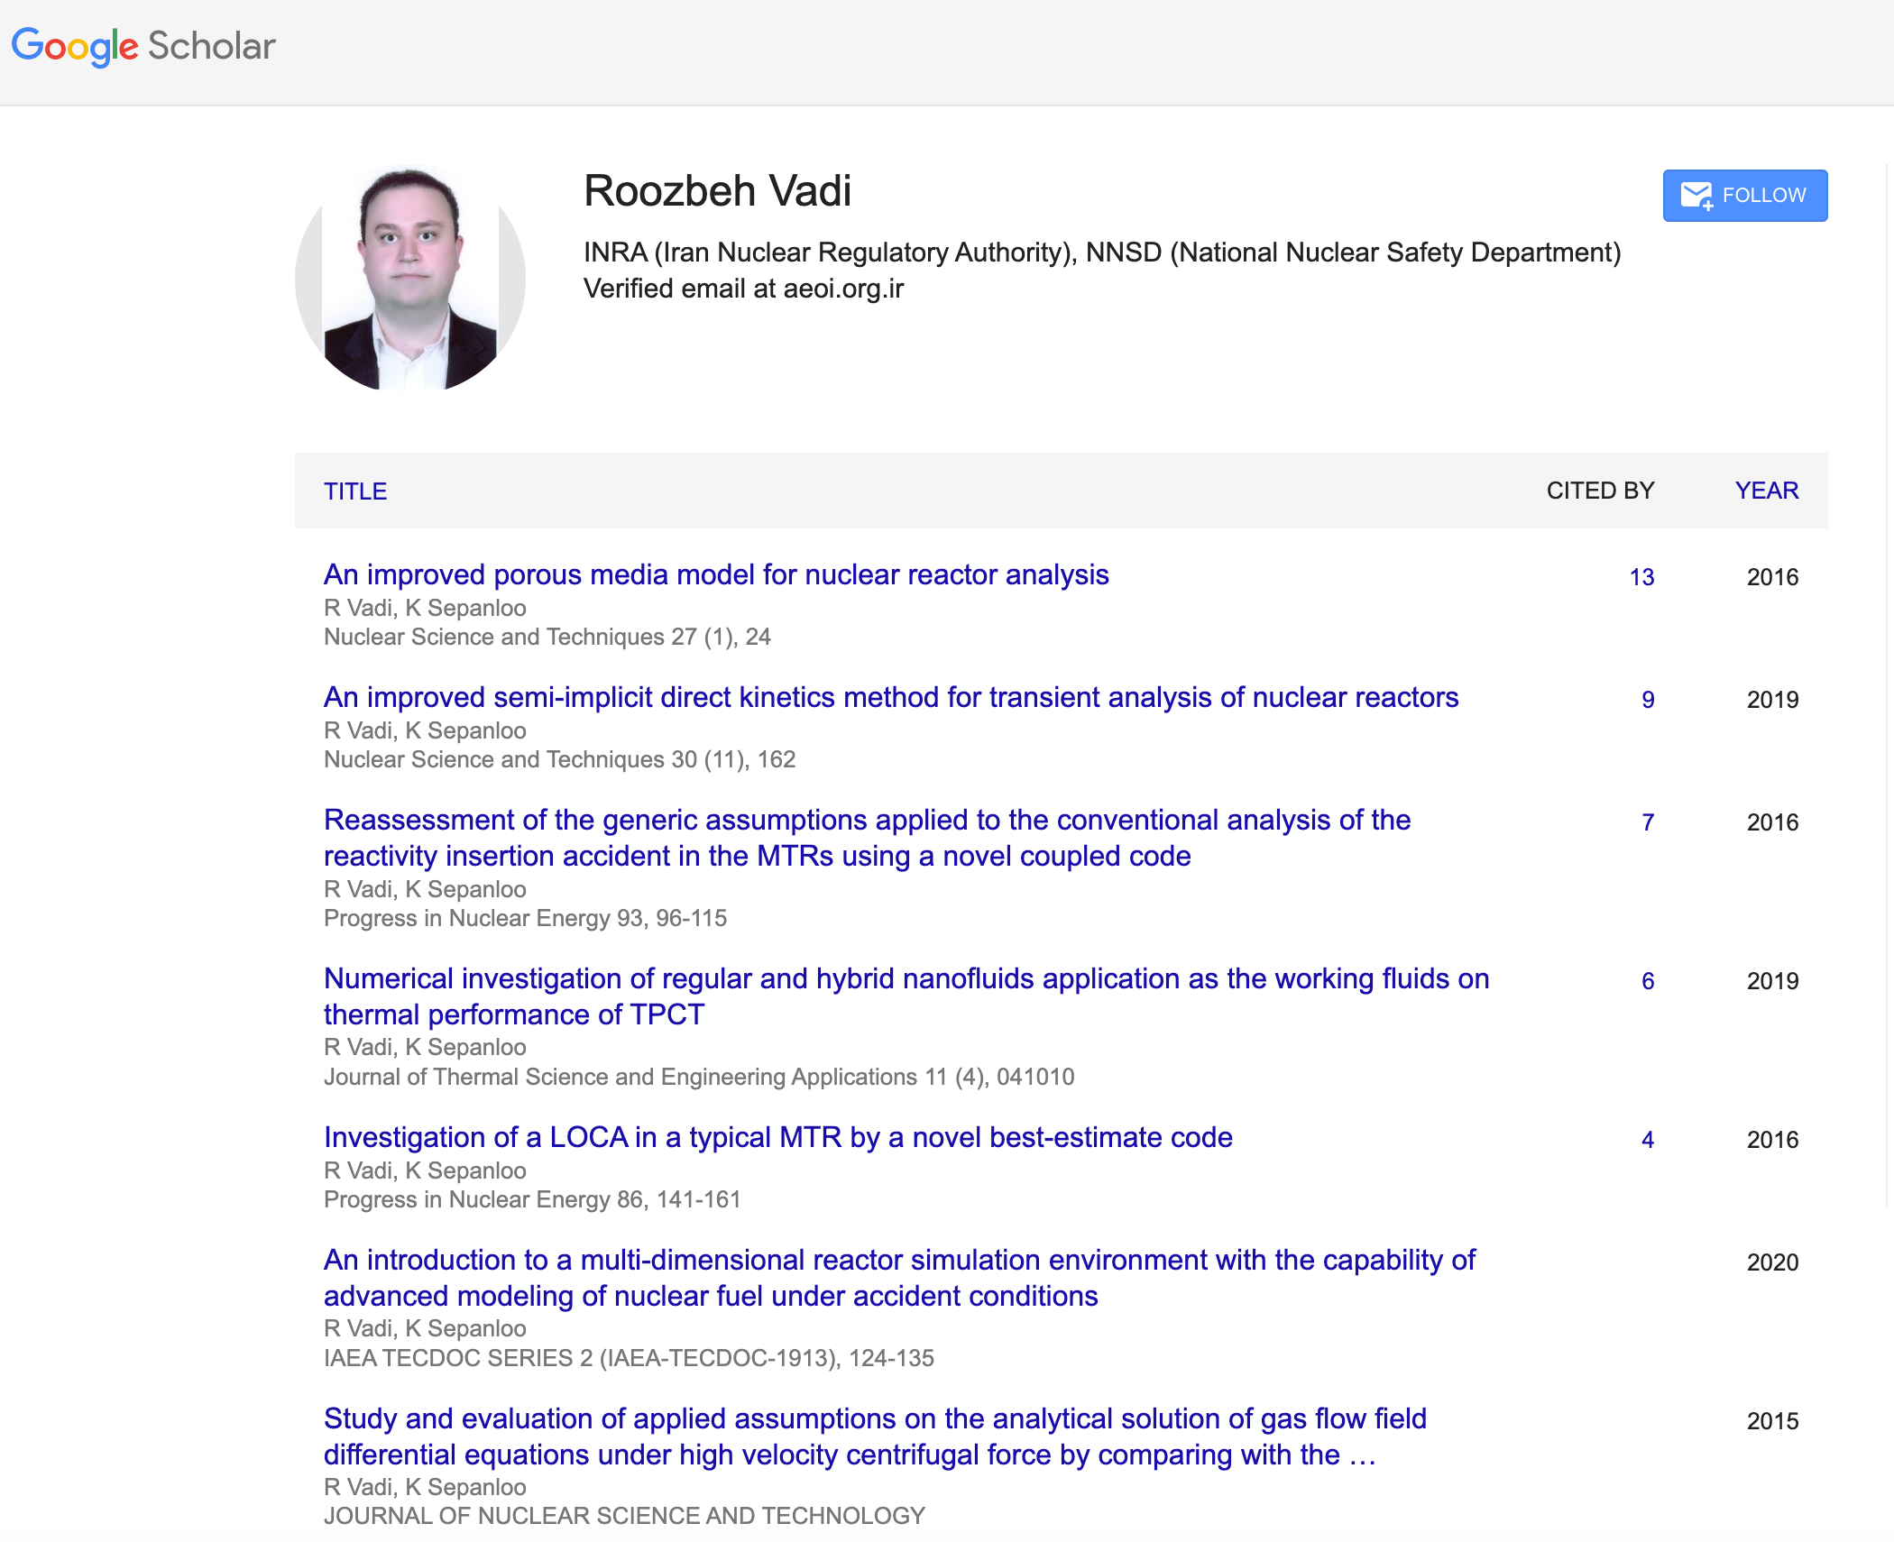View citations for the porous media paper
The image size is (1894, 1542).
1641,577
